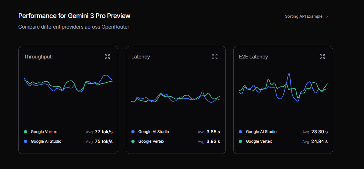This screenshot has width=364, height=169.
Task: Expand the Throughput chart to fullscreen
Action: point(107,57)
